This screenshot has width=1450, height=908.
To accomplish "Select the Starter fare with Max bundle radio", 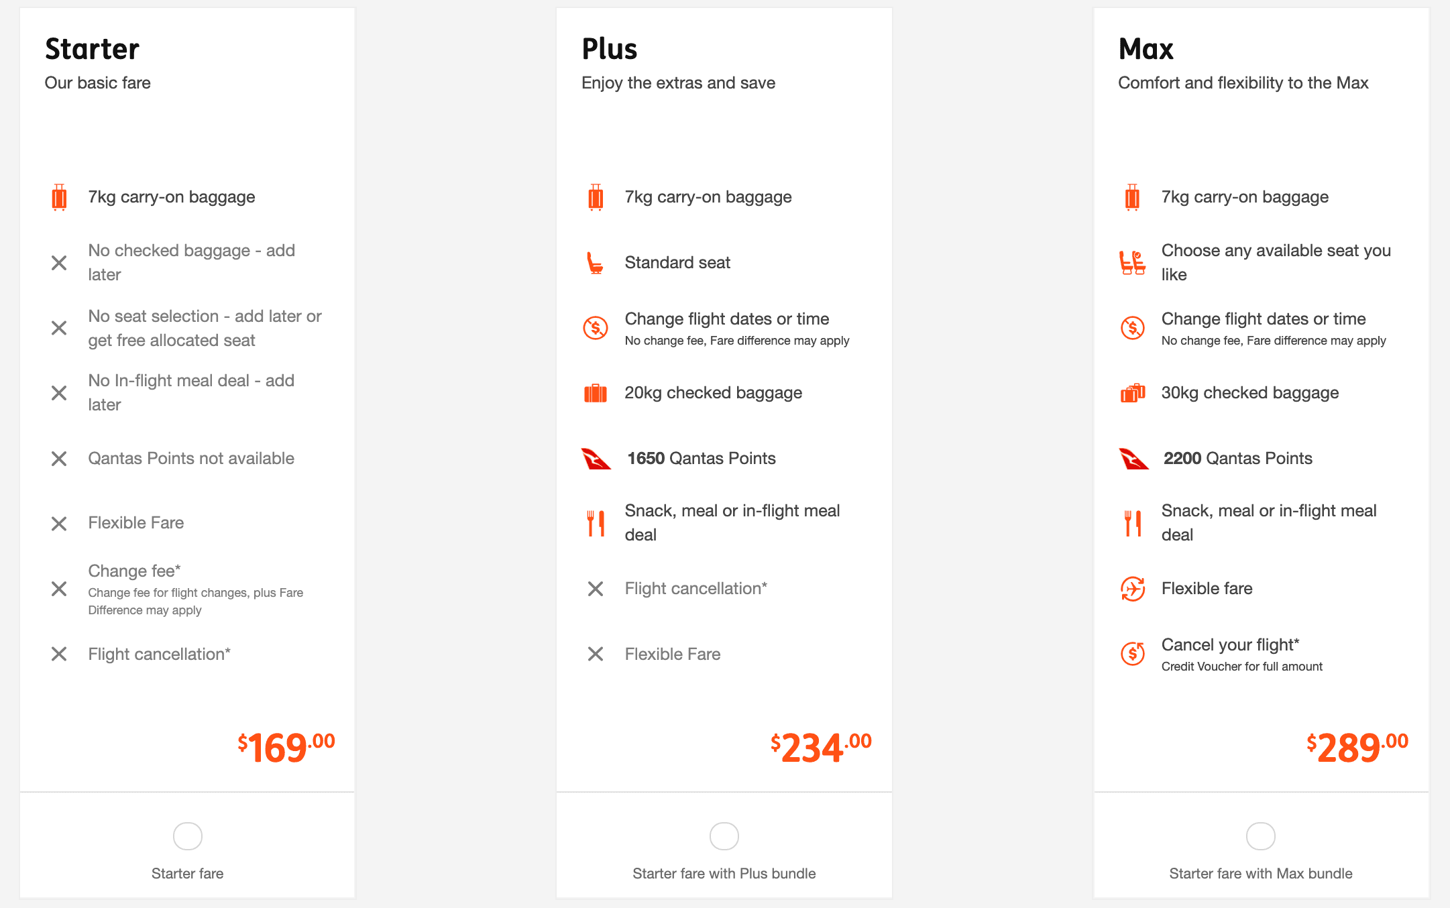I will coord(1260,836).
